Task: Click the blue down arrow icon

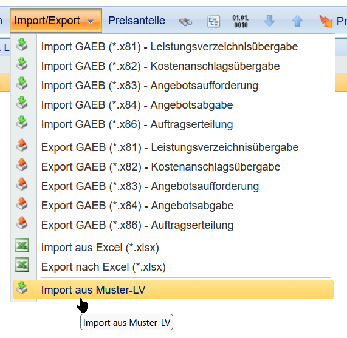Action: point(269,21)
